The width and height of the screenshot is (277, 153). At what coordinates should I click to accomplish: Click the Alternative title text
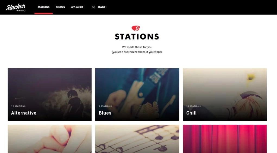click(24, 113)
